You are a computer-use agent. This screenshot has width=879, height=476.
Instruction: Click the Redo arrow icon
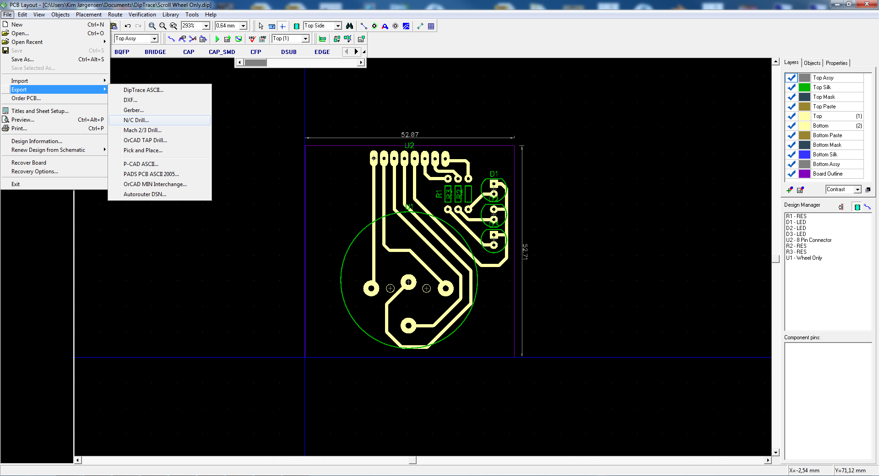point(138,26)
